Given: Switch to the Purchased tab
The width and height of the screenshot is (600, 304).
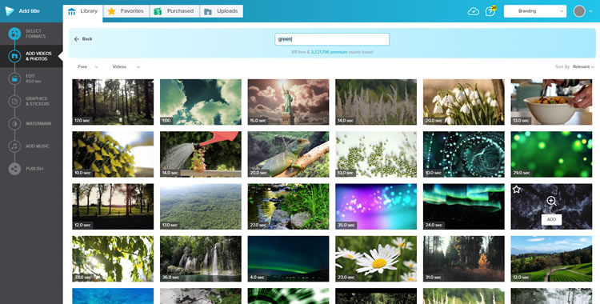Looking at the screenshot, I should 174,11.
